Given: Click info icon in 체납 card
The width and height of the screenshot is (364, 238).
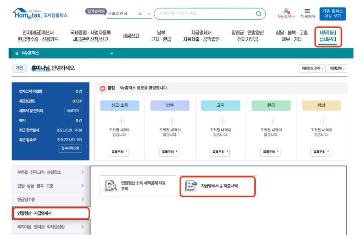Looking at the screenshot, I should point(323,121).
